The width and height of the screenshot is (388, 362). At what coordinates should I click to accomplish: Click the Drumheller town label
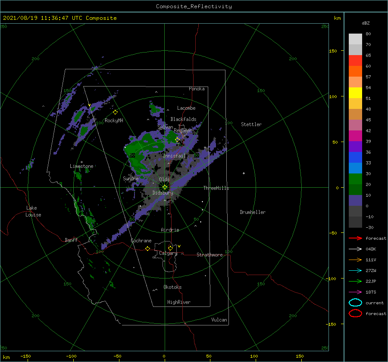(253, 212)
